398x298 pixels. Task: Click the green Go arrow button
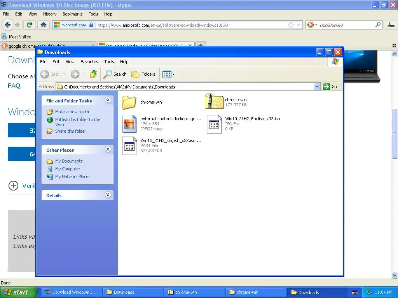326,87
